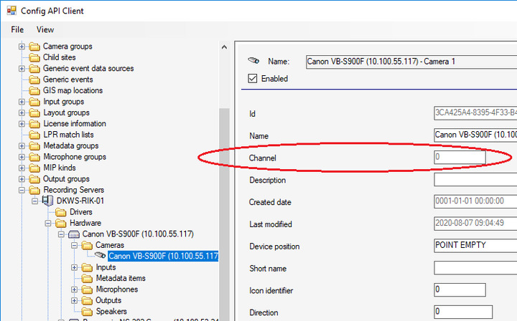This screenshot has height=321, width=517.
Task: Open the File menu
Action: 18,29
